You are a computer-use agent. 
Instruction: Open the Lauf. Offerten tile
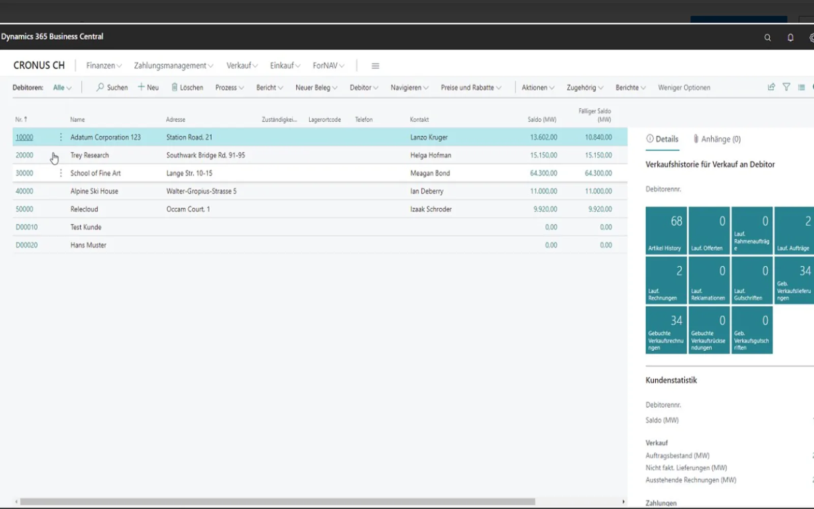click(x=709, y=230)
